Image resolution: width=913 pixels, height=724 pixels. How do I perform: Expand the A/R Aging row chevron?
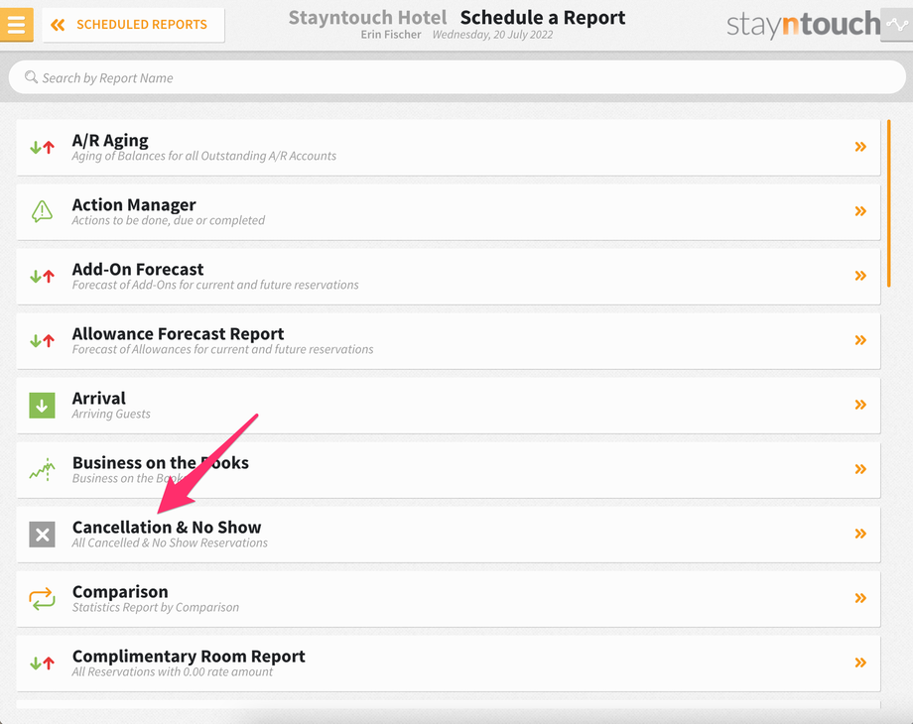[x=860, y=147]
